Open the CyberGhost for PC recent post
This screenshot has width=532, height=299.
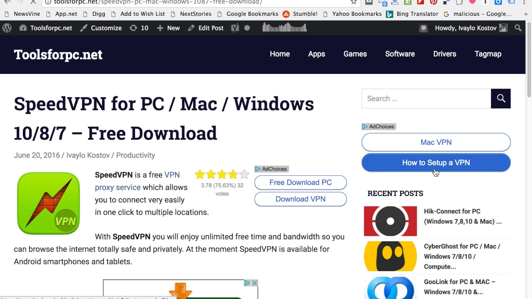462,256
